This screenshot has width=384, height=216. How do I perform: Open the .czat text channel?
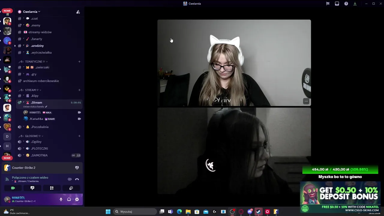pyautogui.click(x=49, y=19)
